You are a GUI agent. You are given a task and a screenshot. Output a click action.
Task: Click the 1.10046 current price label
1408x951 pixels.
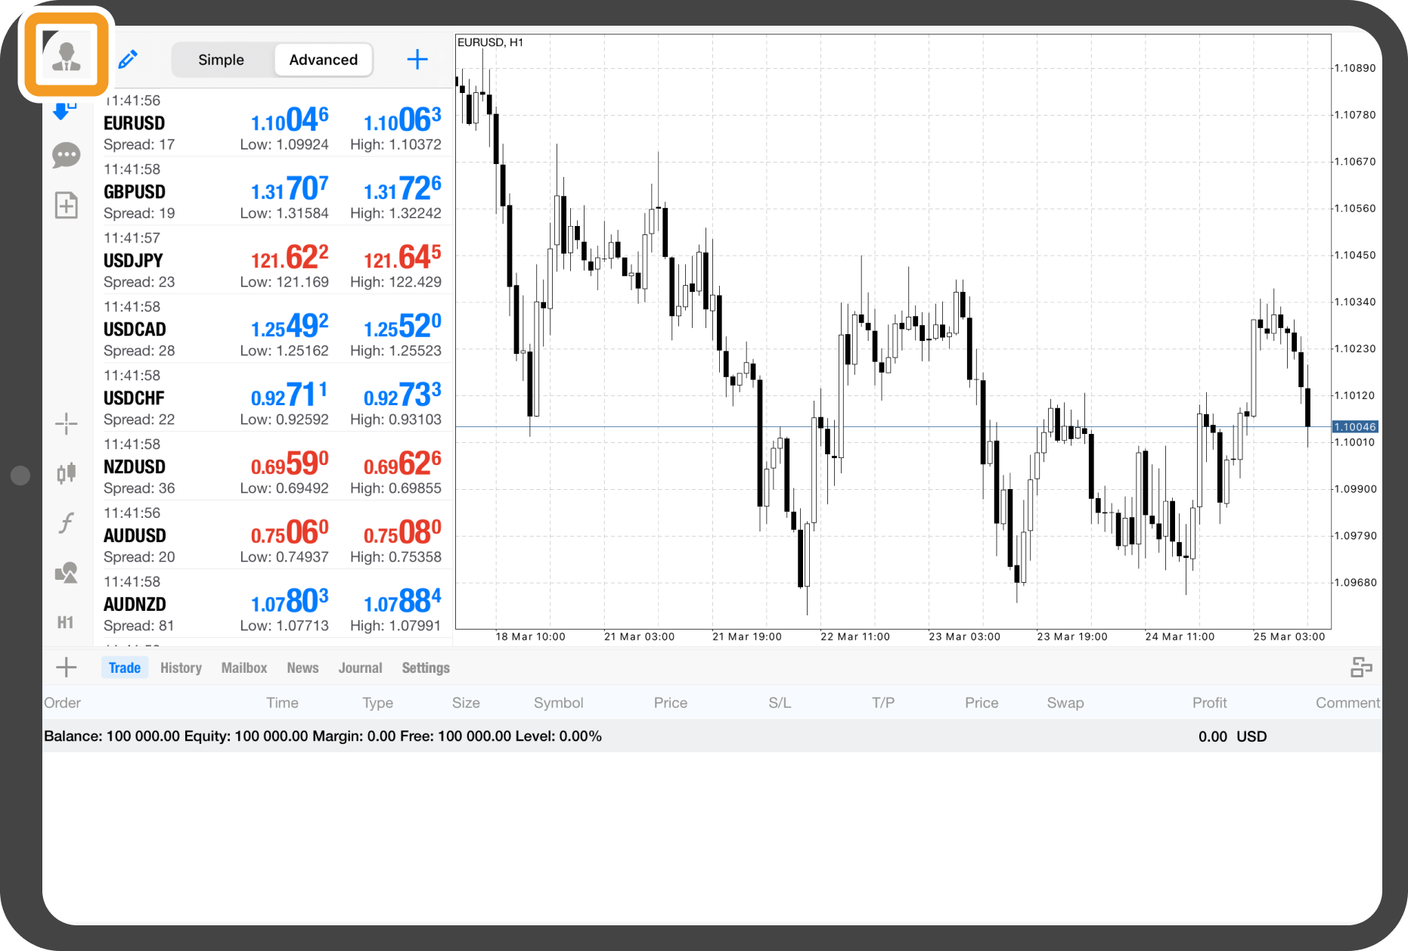pyautogui.click(x=1354, y=427)
